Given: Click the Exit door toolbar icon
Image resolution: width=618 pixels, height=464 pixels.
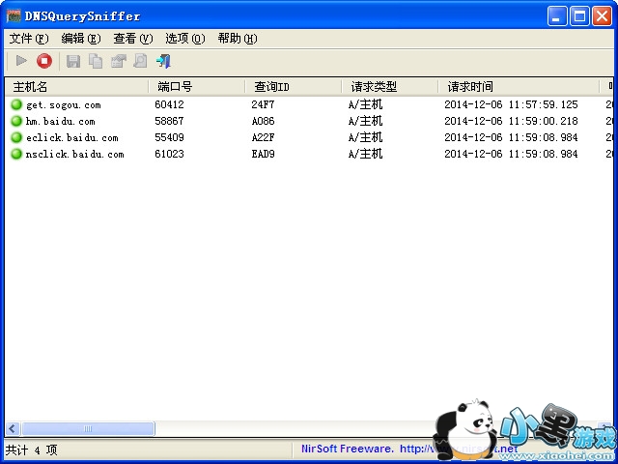Looking at the screenshot, I should (163, 61).
